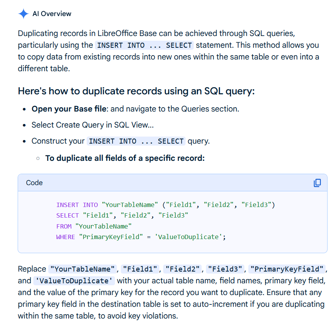Click the FROM "YourTableName" line in the code
The width and height of the screenshot is (335, 324).
(x=94, y=226)
